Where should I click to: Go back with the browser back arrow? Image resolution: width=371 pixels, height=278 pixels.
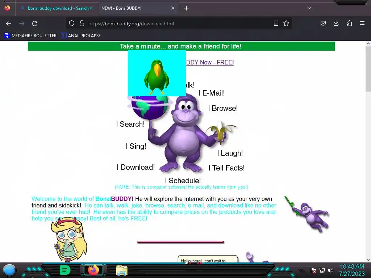click(9, 24)
